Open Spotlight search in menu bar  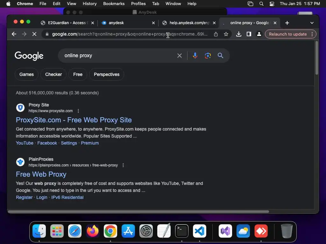[x=261, y=4]
